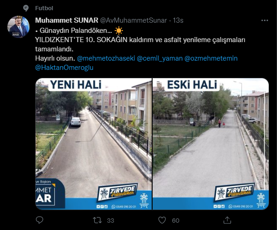View the 33 retweets count
The width and height of the screenshot is (277, 230).
coord(111,220)
